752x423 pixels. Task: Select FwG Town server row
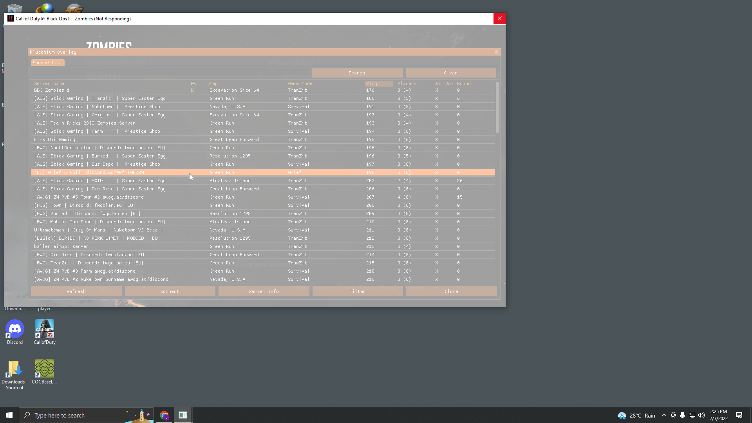[263, 205]
